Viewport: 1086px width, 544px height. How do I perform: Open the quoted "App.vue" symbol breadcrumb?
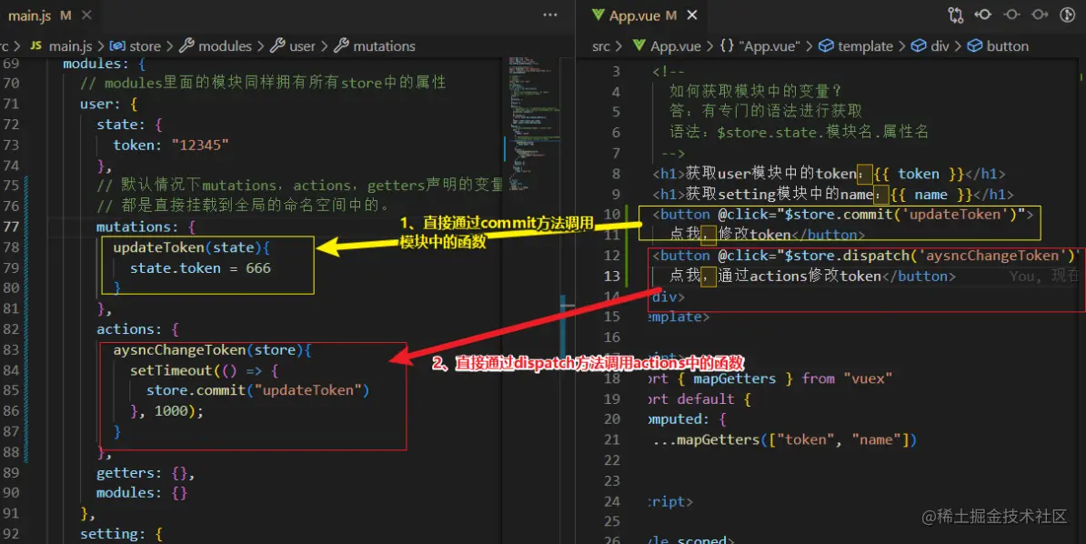coord(769,46)
